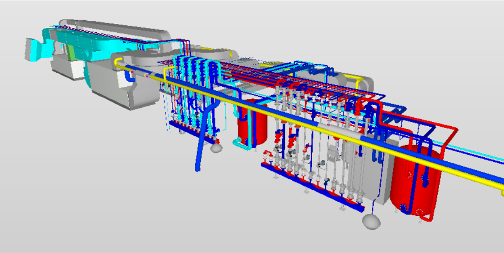This screenshot has height=253, width=504.
Task: Click the gray expansion vessel at bottom right
Action: [x=372, y=222]
